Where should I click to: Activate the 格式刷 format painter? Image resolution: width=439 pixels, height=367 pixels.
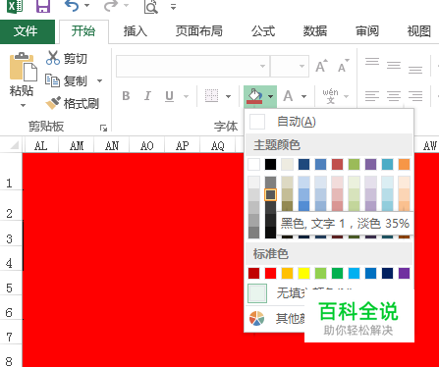click(x=73, y=103)
